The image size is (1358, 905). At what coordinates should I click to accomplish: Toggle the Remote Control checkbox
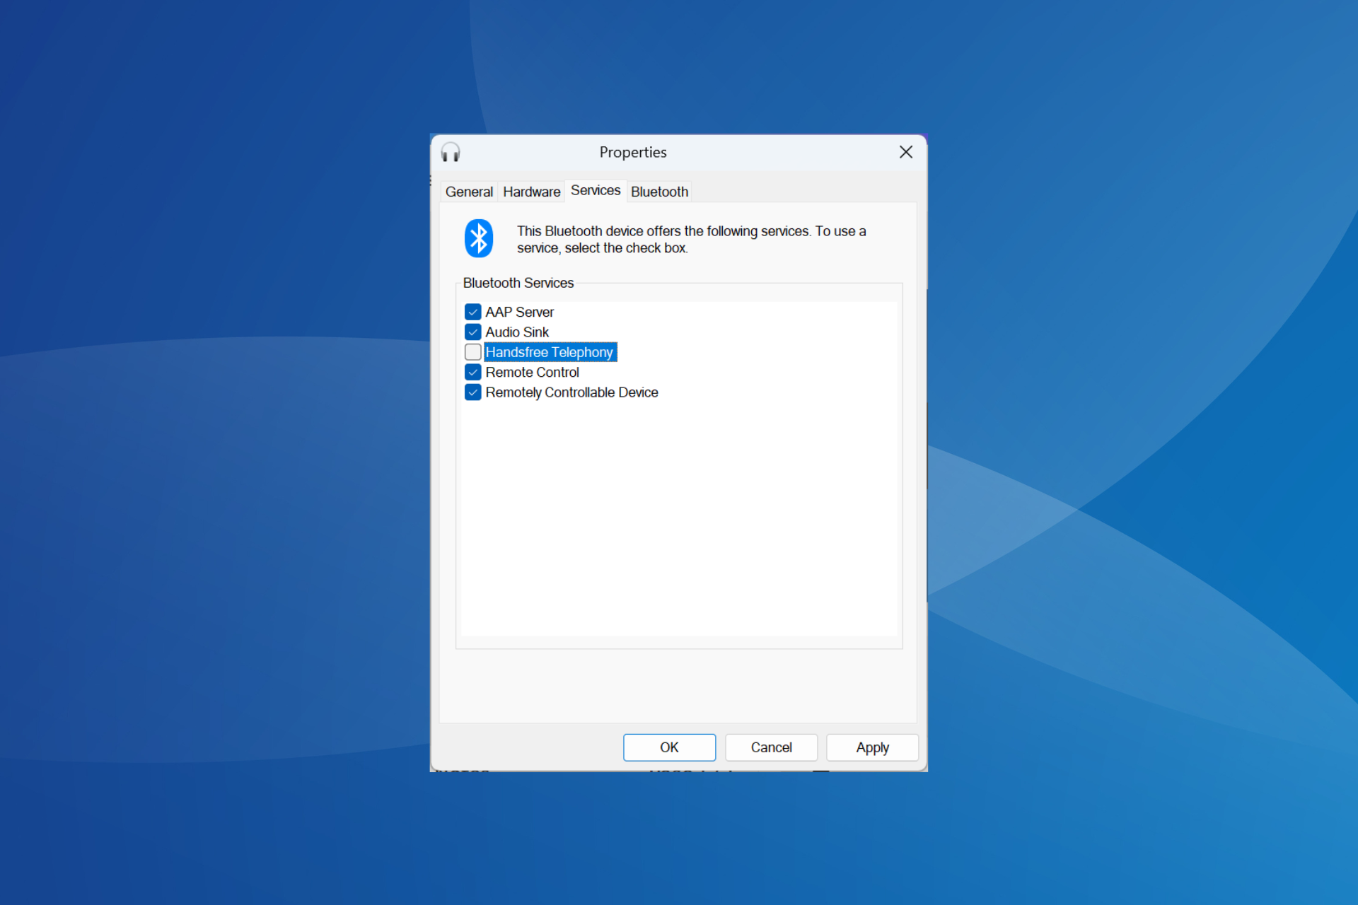(473, 372)
